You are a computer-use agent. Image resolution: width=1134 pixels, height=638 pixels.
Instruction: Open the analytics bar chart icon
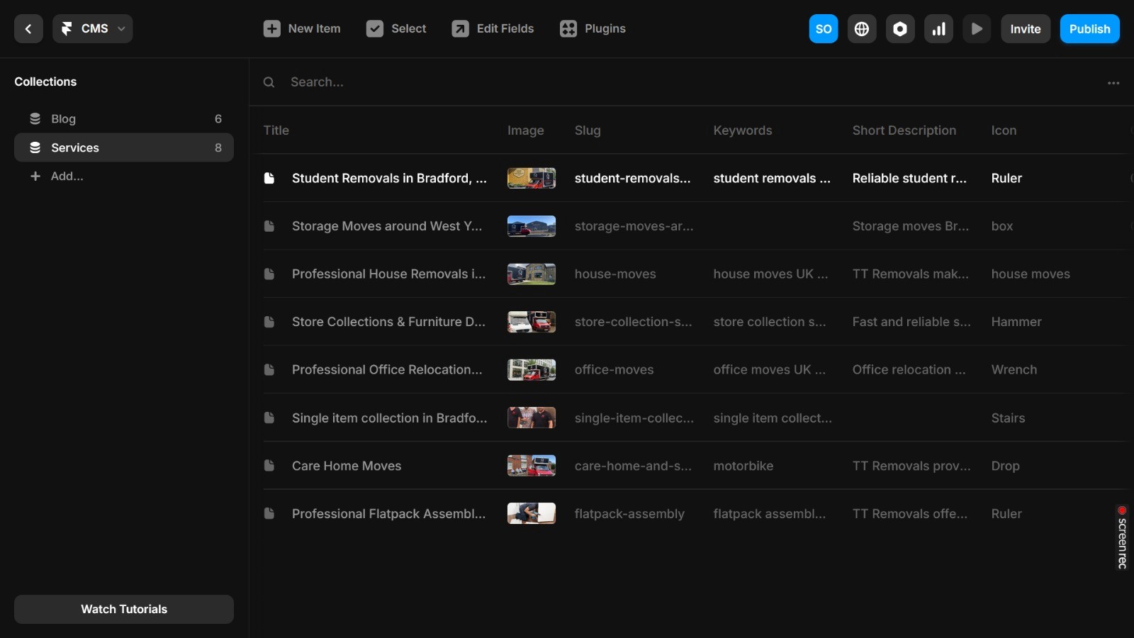[x=938, y=29]
